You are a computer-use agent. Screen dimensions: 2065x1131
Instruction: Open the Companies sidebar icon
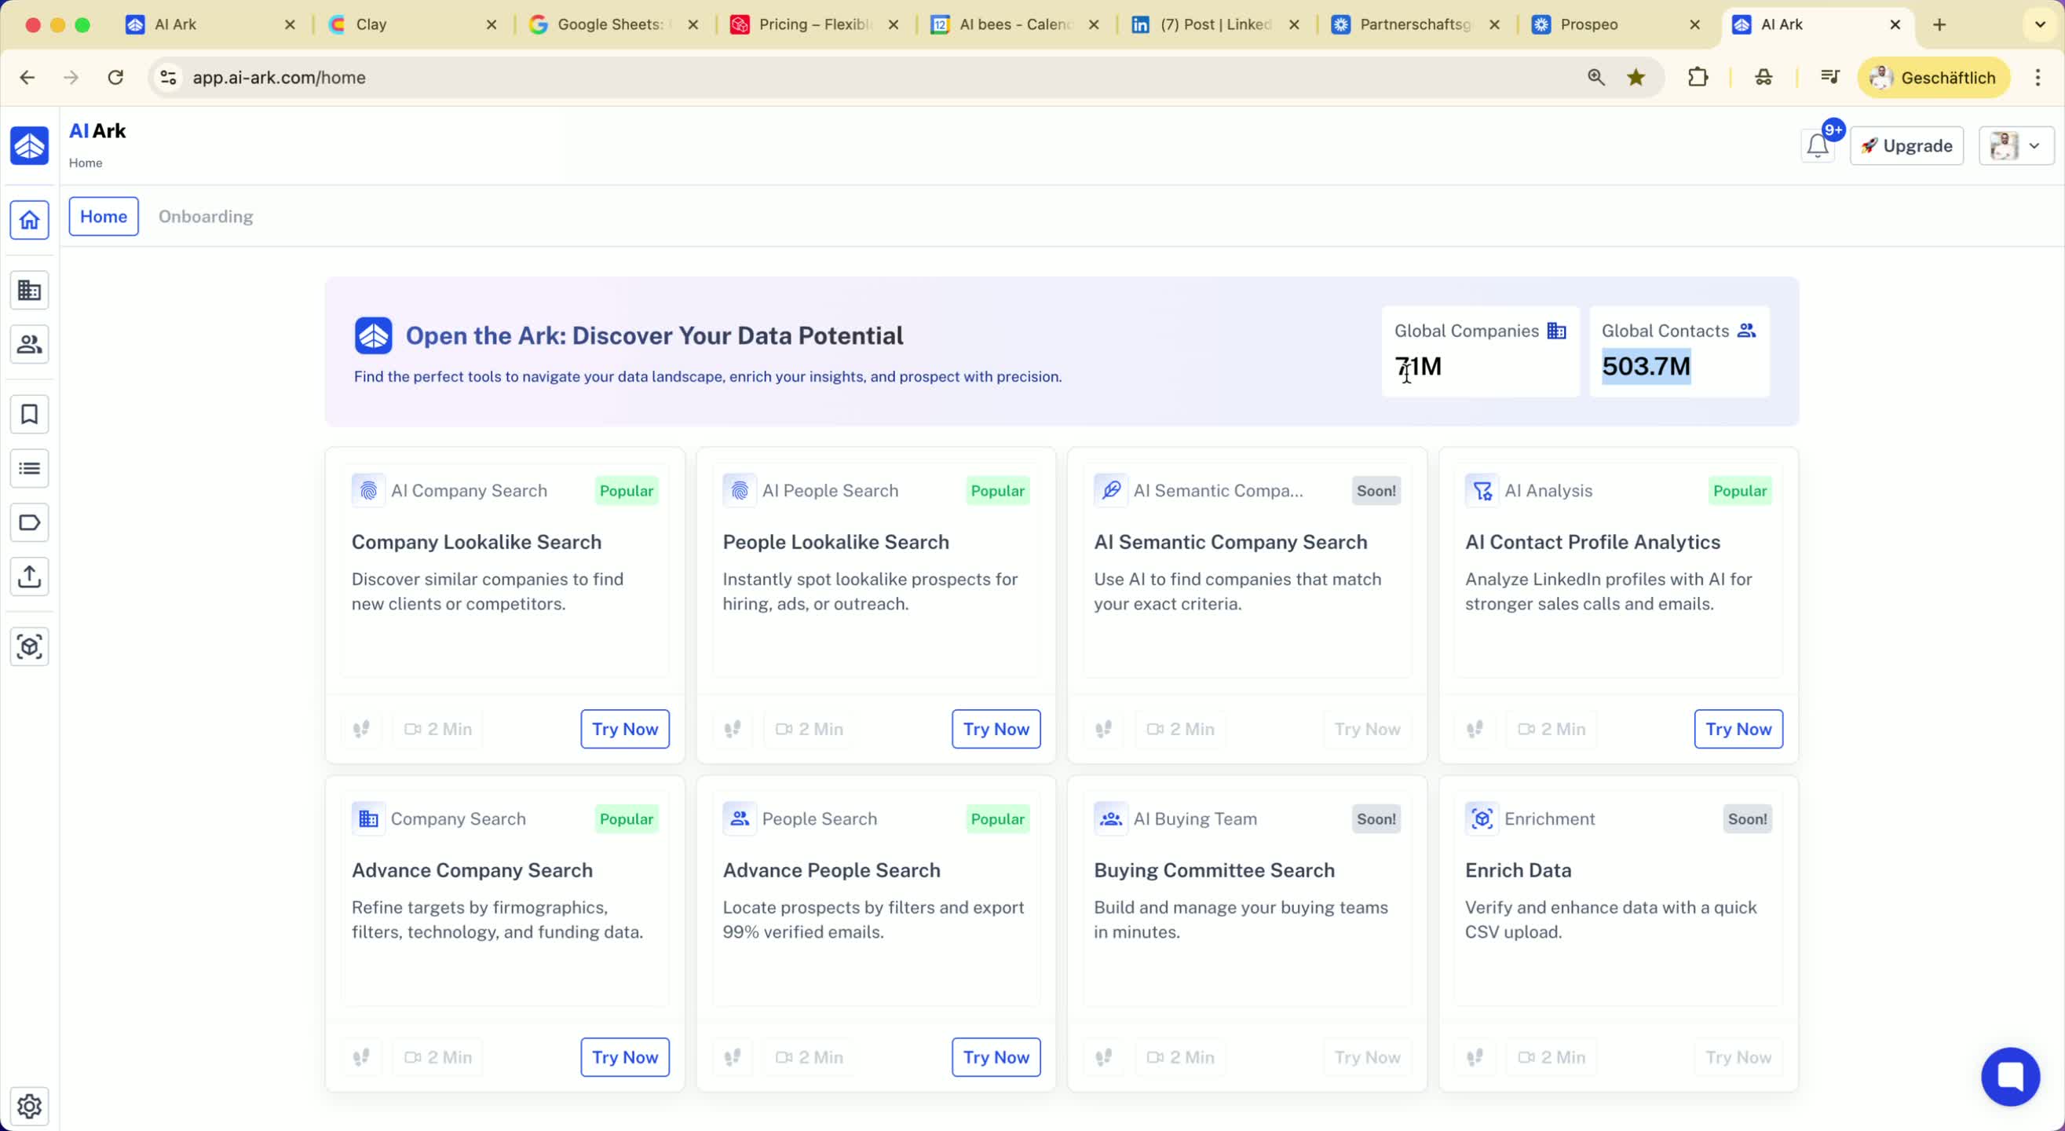click(x=30, y=291)
